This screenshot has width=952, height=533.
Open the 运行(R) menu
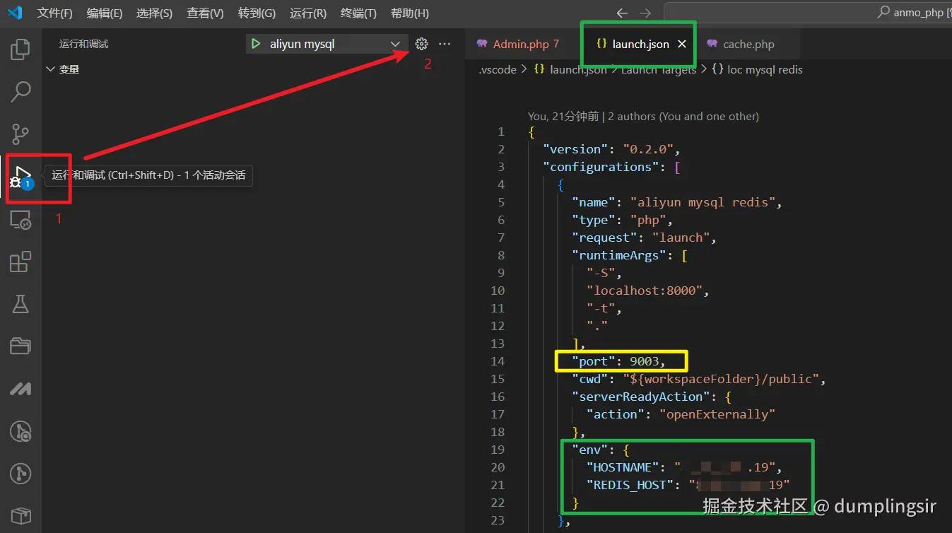click(308, 13)
